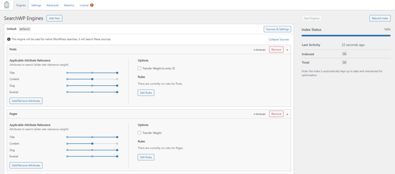This screenshot has height=174, width=395.
Task: Click 'There are currently no rules for Pages.'
Action: 160,148
